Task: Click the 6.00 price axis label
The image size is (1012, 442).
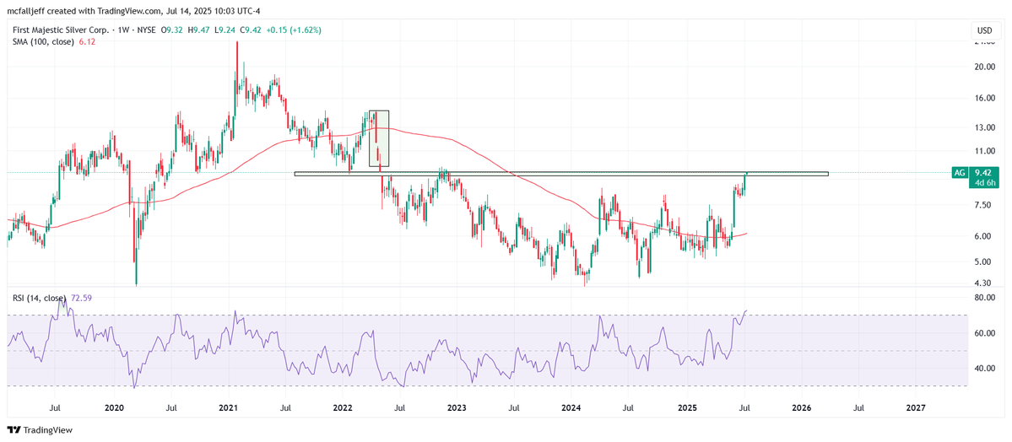Action: coord(984,236)
